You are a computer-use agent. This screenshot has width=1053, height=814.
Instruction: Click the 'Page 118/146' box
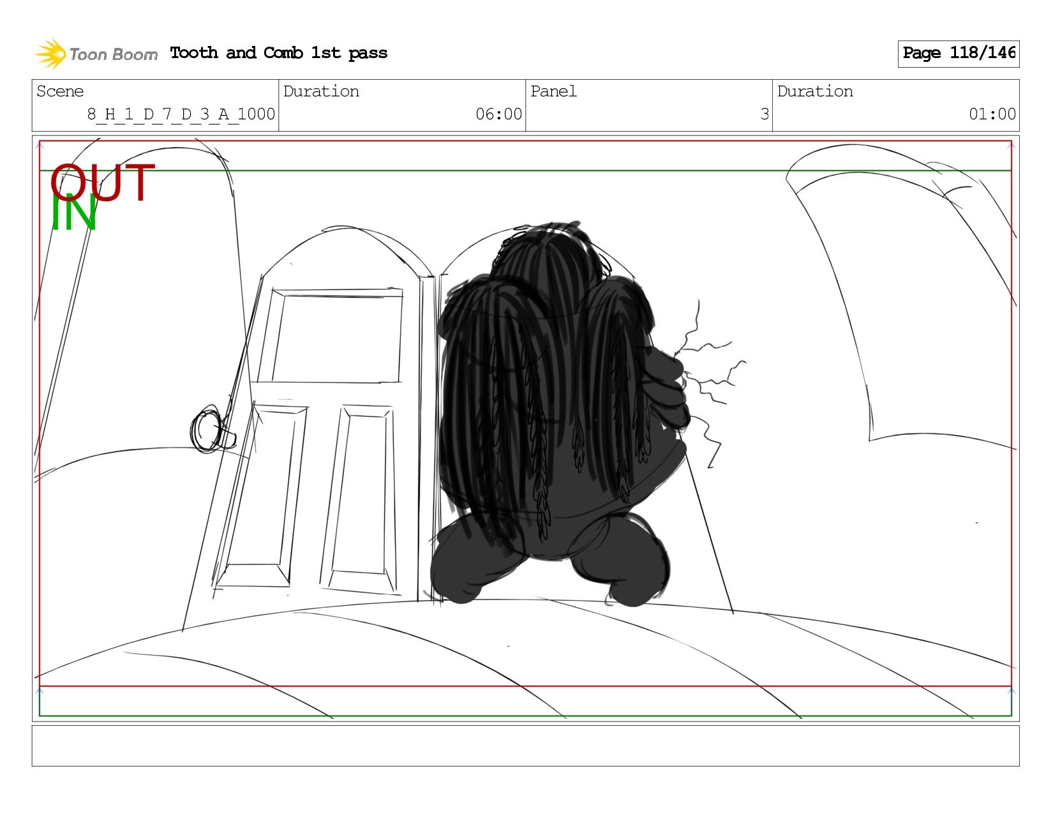959,54
